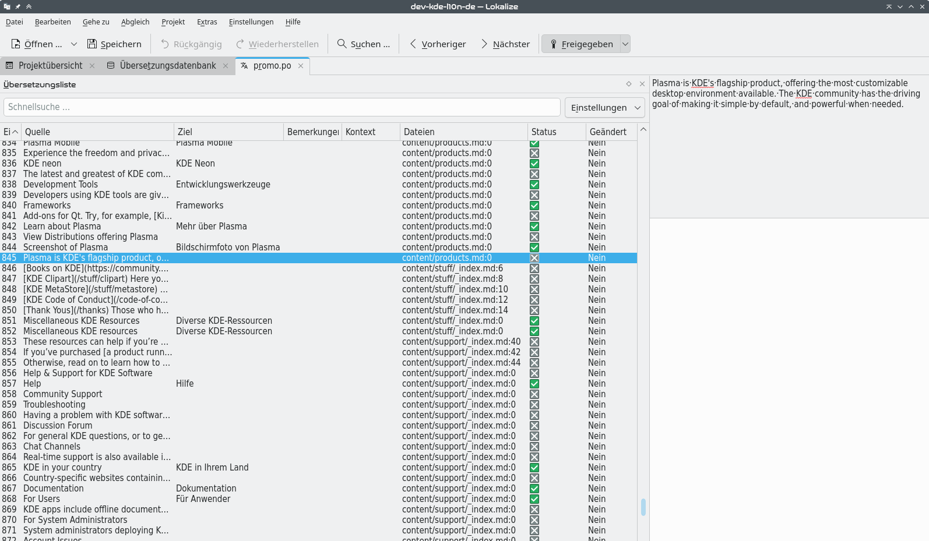Select entry 842 Learn about Plasma
929x541 pixels.
[318, 227]
